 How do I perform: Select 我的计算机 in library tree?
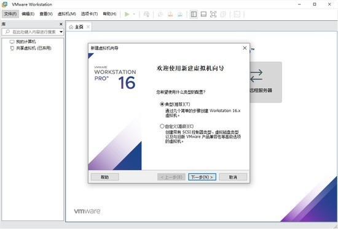26,42
